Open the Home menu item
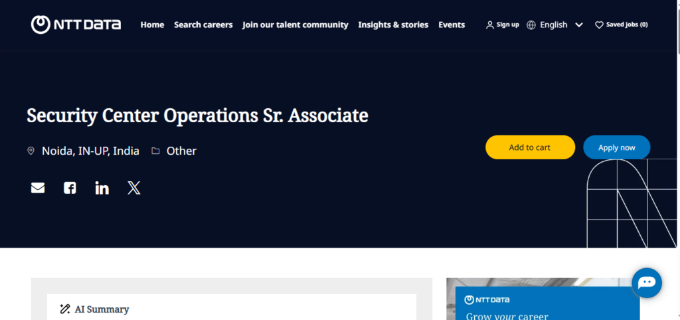Image resolution: width=680 pixels, height=320 pixels. pyautogui.click(x=152, y=25)
